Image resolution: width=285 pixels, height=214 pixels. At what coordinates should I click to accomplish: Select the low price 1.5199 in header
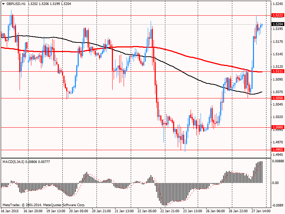(x=55, y=4)
